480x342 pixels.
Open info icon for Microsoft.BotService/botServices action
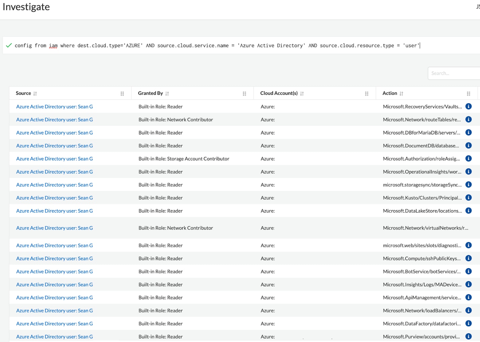(x=469, y=271)
